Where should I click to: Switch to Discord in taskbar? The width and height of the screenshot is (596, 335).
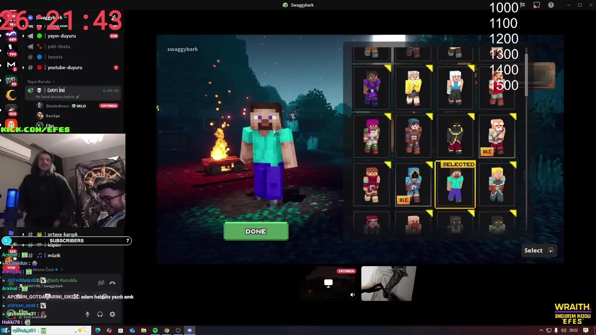pos(190,330)
